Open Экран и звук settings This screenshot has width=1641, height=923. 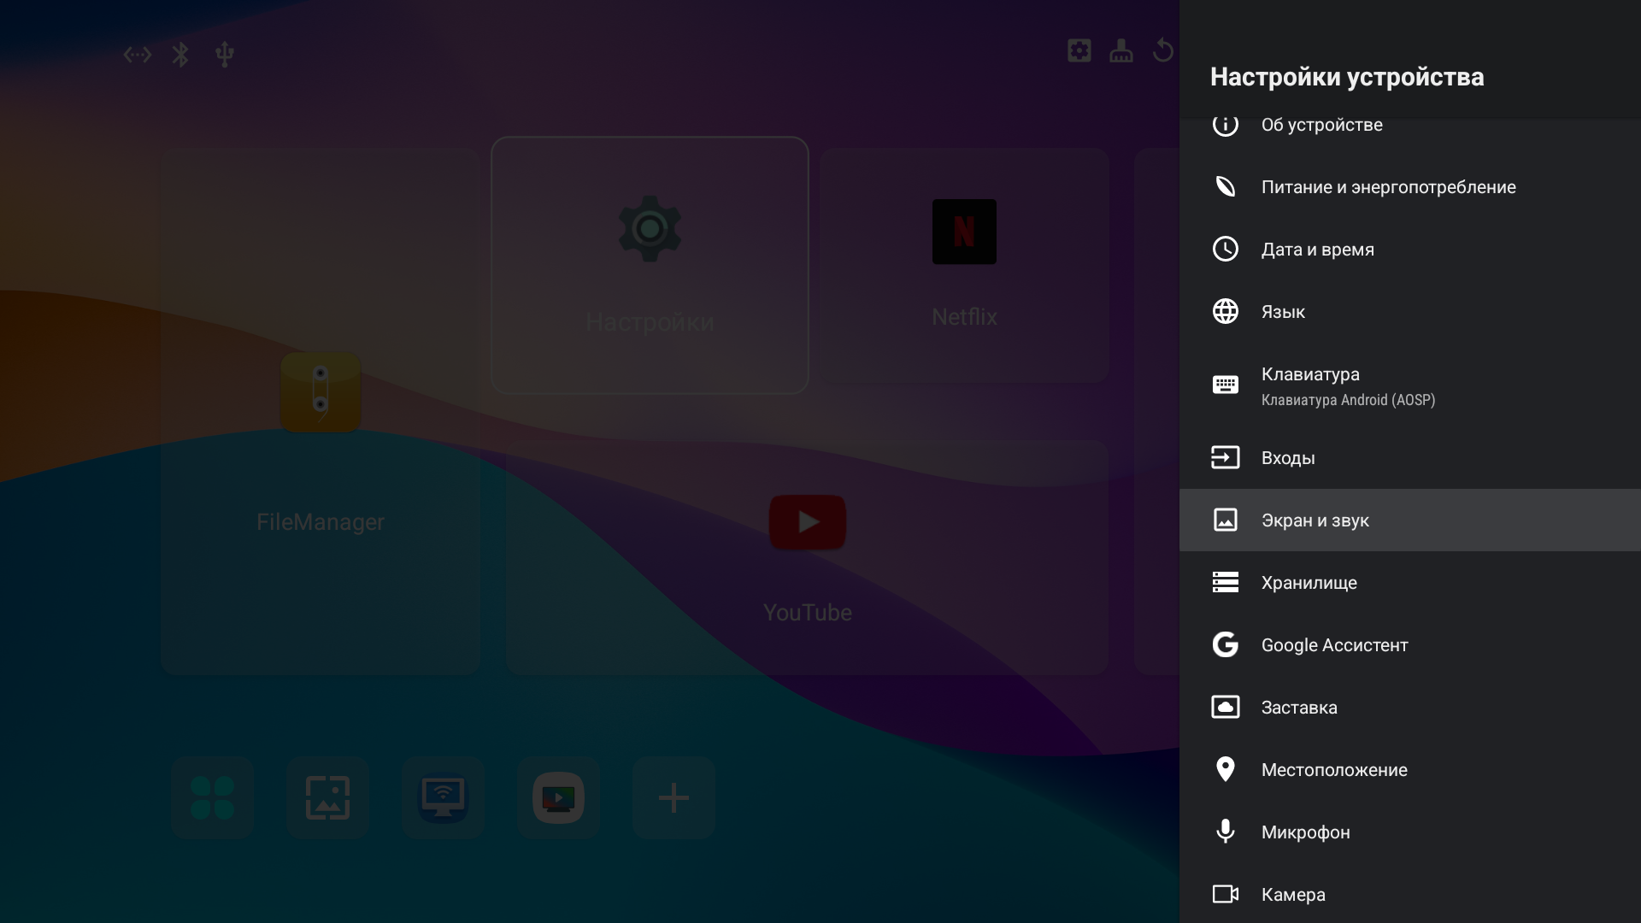[1315, 520]
